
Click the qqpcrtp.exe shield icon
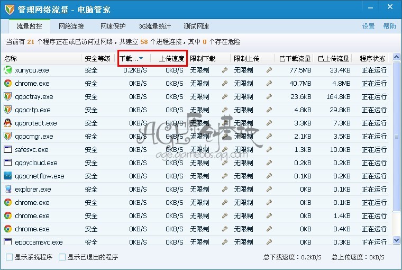(x=8, y=110)
